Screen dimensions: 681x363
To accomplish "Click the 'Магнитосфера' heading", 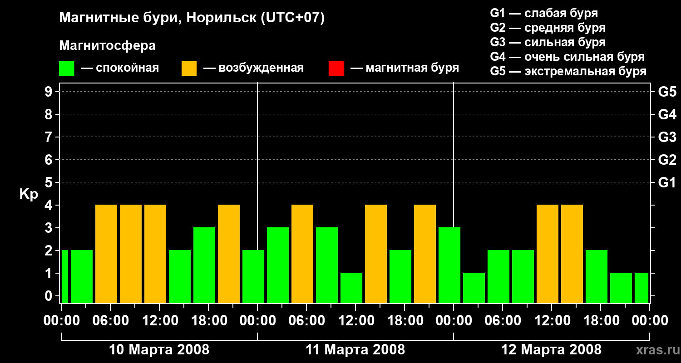I will tap(107, 46).
